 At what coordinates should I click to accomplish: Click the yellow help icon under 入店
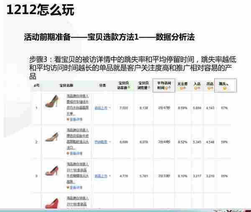click(x=196, y=88)
